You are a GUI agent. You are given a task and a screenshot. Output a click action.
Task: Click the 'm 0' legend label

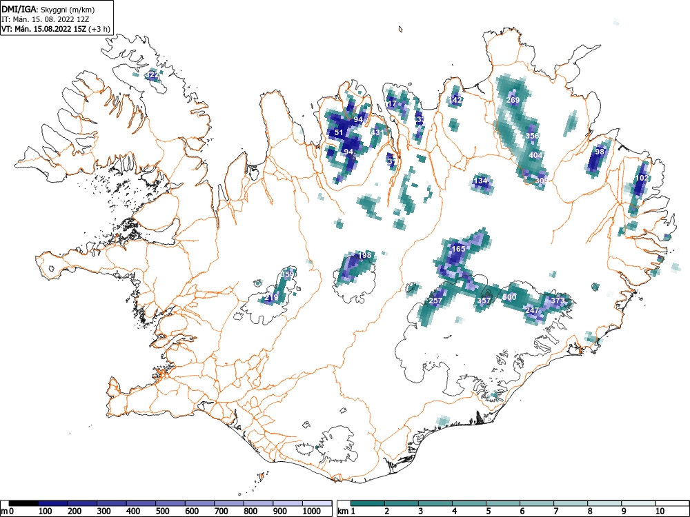(x=8, y=511)
